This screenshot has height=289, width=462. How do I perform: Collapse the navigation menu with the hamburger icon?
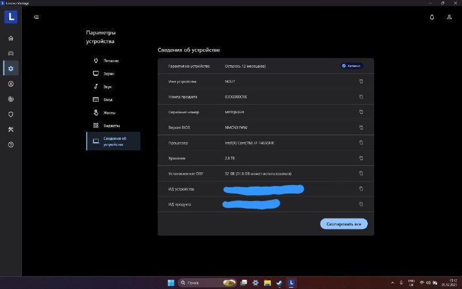tap(36, 17)
